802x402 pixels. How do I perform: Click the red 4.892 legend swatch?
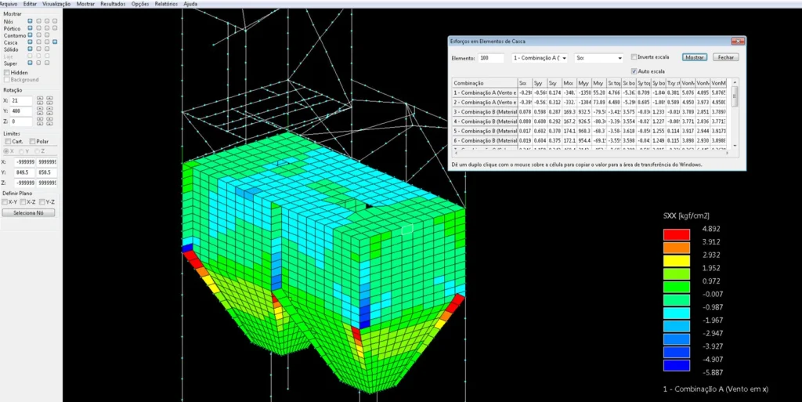[676, 234]
